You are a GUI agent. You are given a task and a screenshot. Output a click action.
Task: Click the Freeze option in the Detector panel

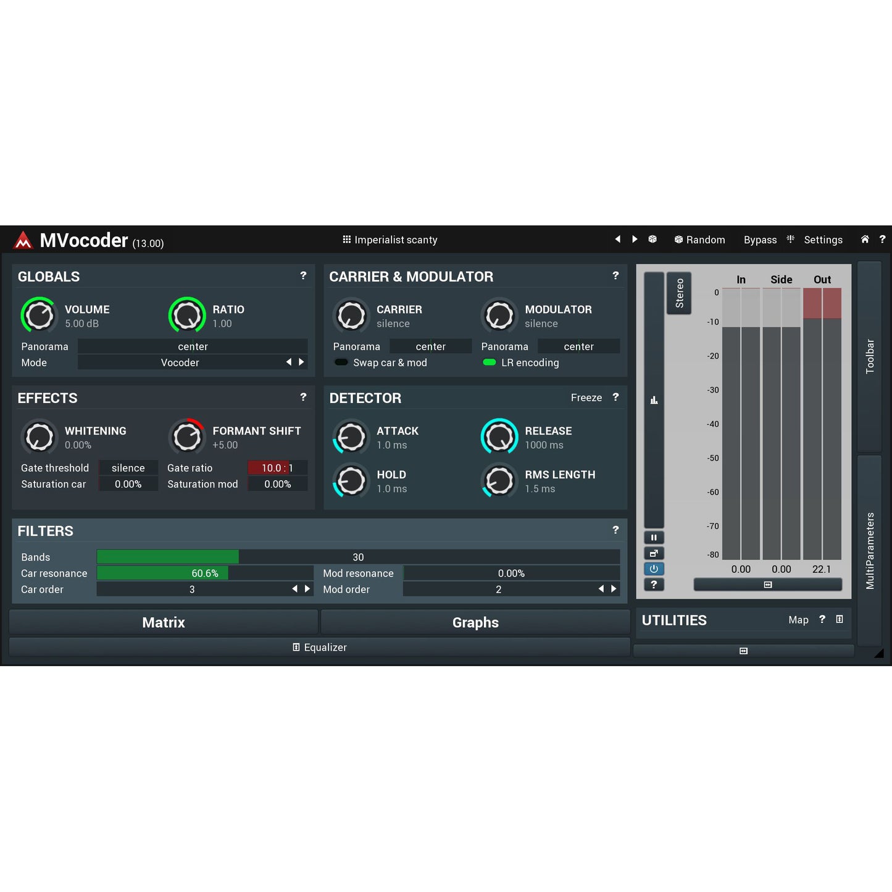click(x=586, y=398)
